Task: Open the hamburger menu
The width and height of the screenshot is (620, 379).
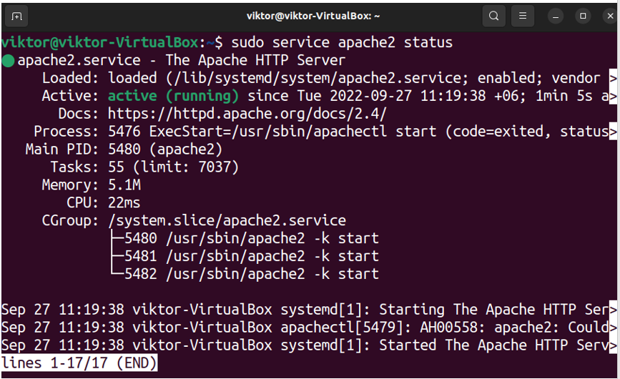Action: point(522,16)
